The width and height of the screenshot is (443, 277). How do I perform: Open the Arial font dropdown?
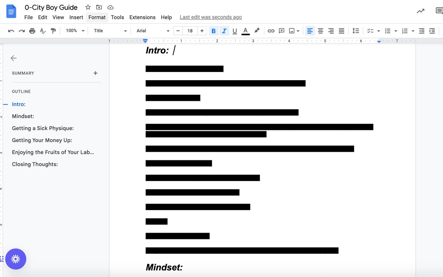153,31
